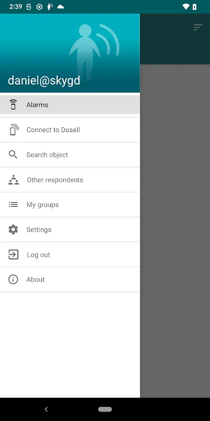Open Alarms menu item
The height and width of the screenshot is (421, 210).
click(70, 105)
